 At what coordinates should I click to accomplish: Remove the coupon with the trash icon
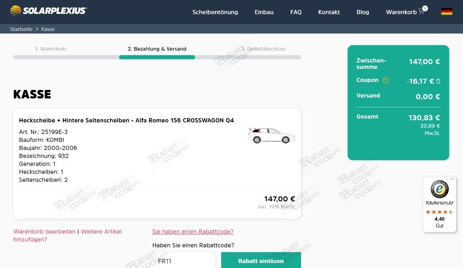[x=437, y=81]
